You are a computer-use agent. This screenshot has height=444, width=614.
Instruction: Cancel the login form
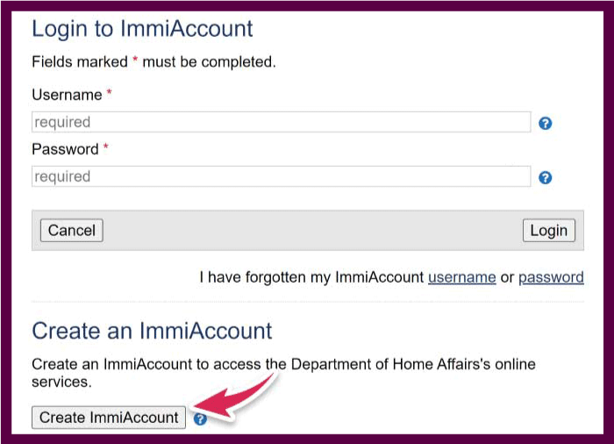(72, 231)
